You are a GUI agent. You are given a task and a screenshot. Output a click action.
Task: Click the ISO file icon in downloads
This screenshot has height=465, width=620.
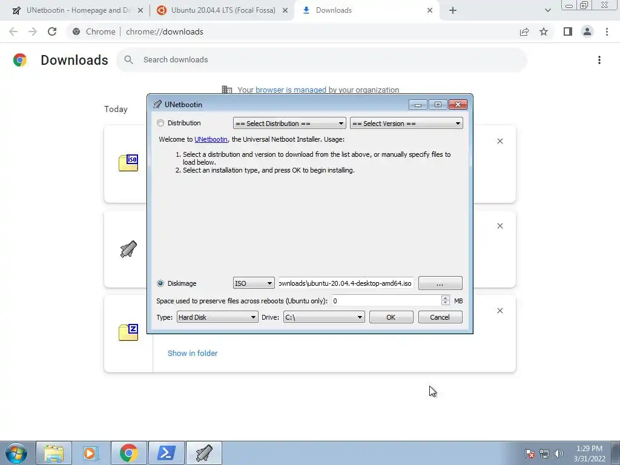pyautogui.click(x=128, y=163)
